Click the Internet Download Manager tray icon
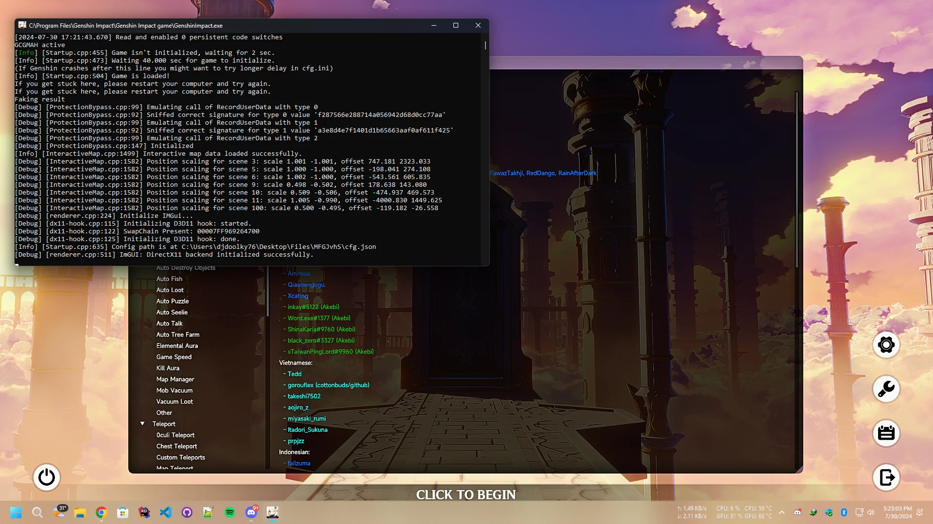Viewport: 933px width, 524px height. click(x=813, y=512)
